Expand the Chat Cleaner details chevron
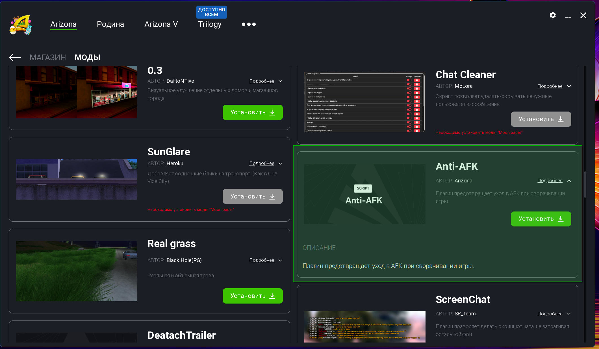Image resolution: width=599 pixels, height=349 pixels. (569, 86)
